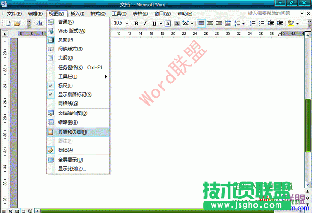Viewport: 312px width, 213px height.
Task: Align text left with toolbar icon
Action: click(x=201, y=24)
